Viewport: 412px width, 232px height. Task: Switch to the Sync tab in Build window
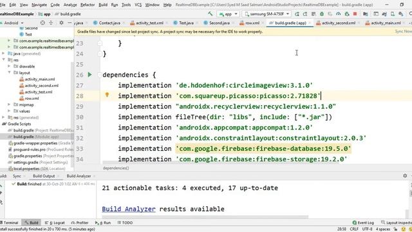pos(17,176)
